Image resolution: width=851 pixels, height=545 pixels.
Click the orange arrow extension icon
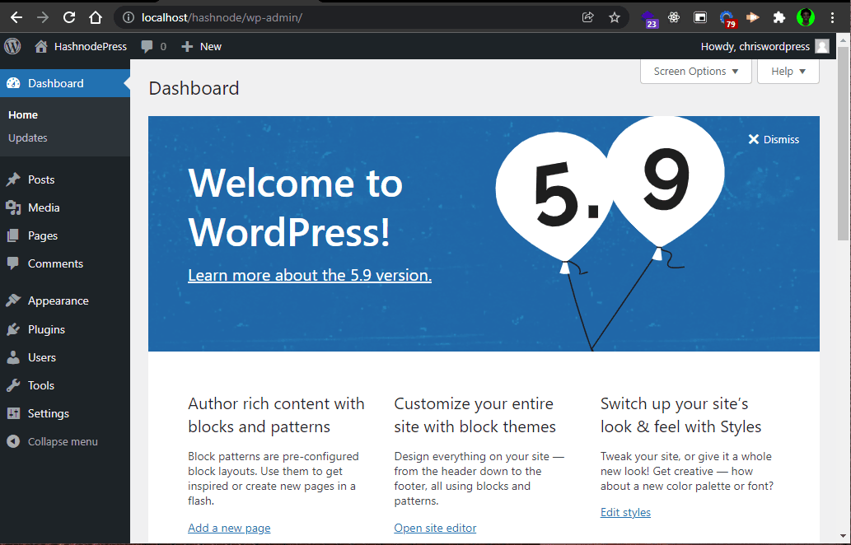coord(752,17)
